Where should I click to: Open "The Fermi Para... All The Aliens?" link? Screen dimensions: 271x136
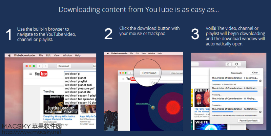(x=202, y=110)
